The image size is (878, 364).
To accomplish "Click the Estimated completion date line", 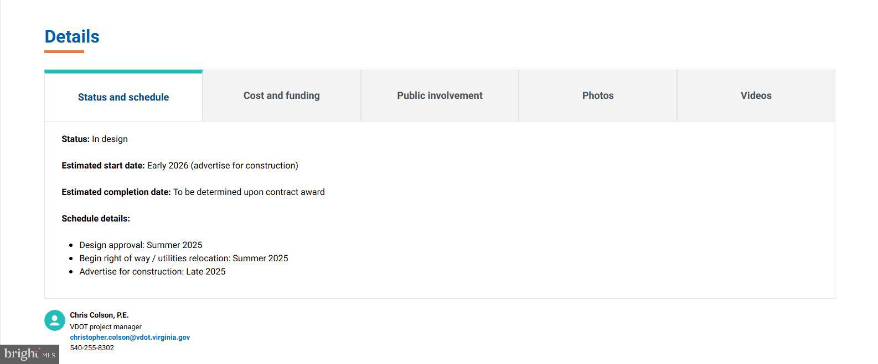I will point(193,192).
